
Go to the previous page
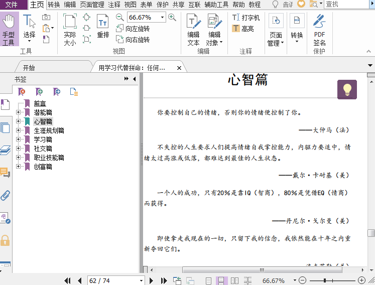[80, 280]
